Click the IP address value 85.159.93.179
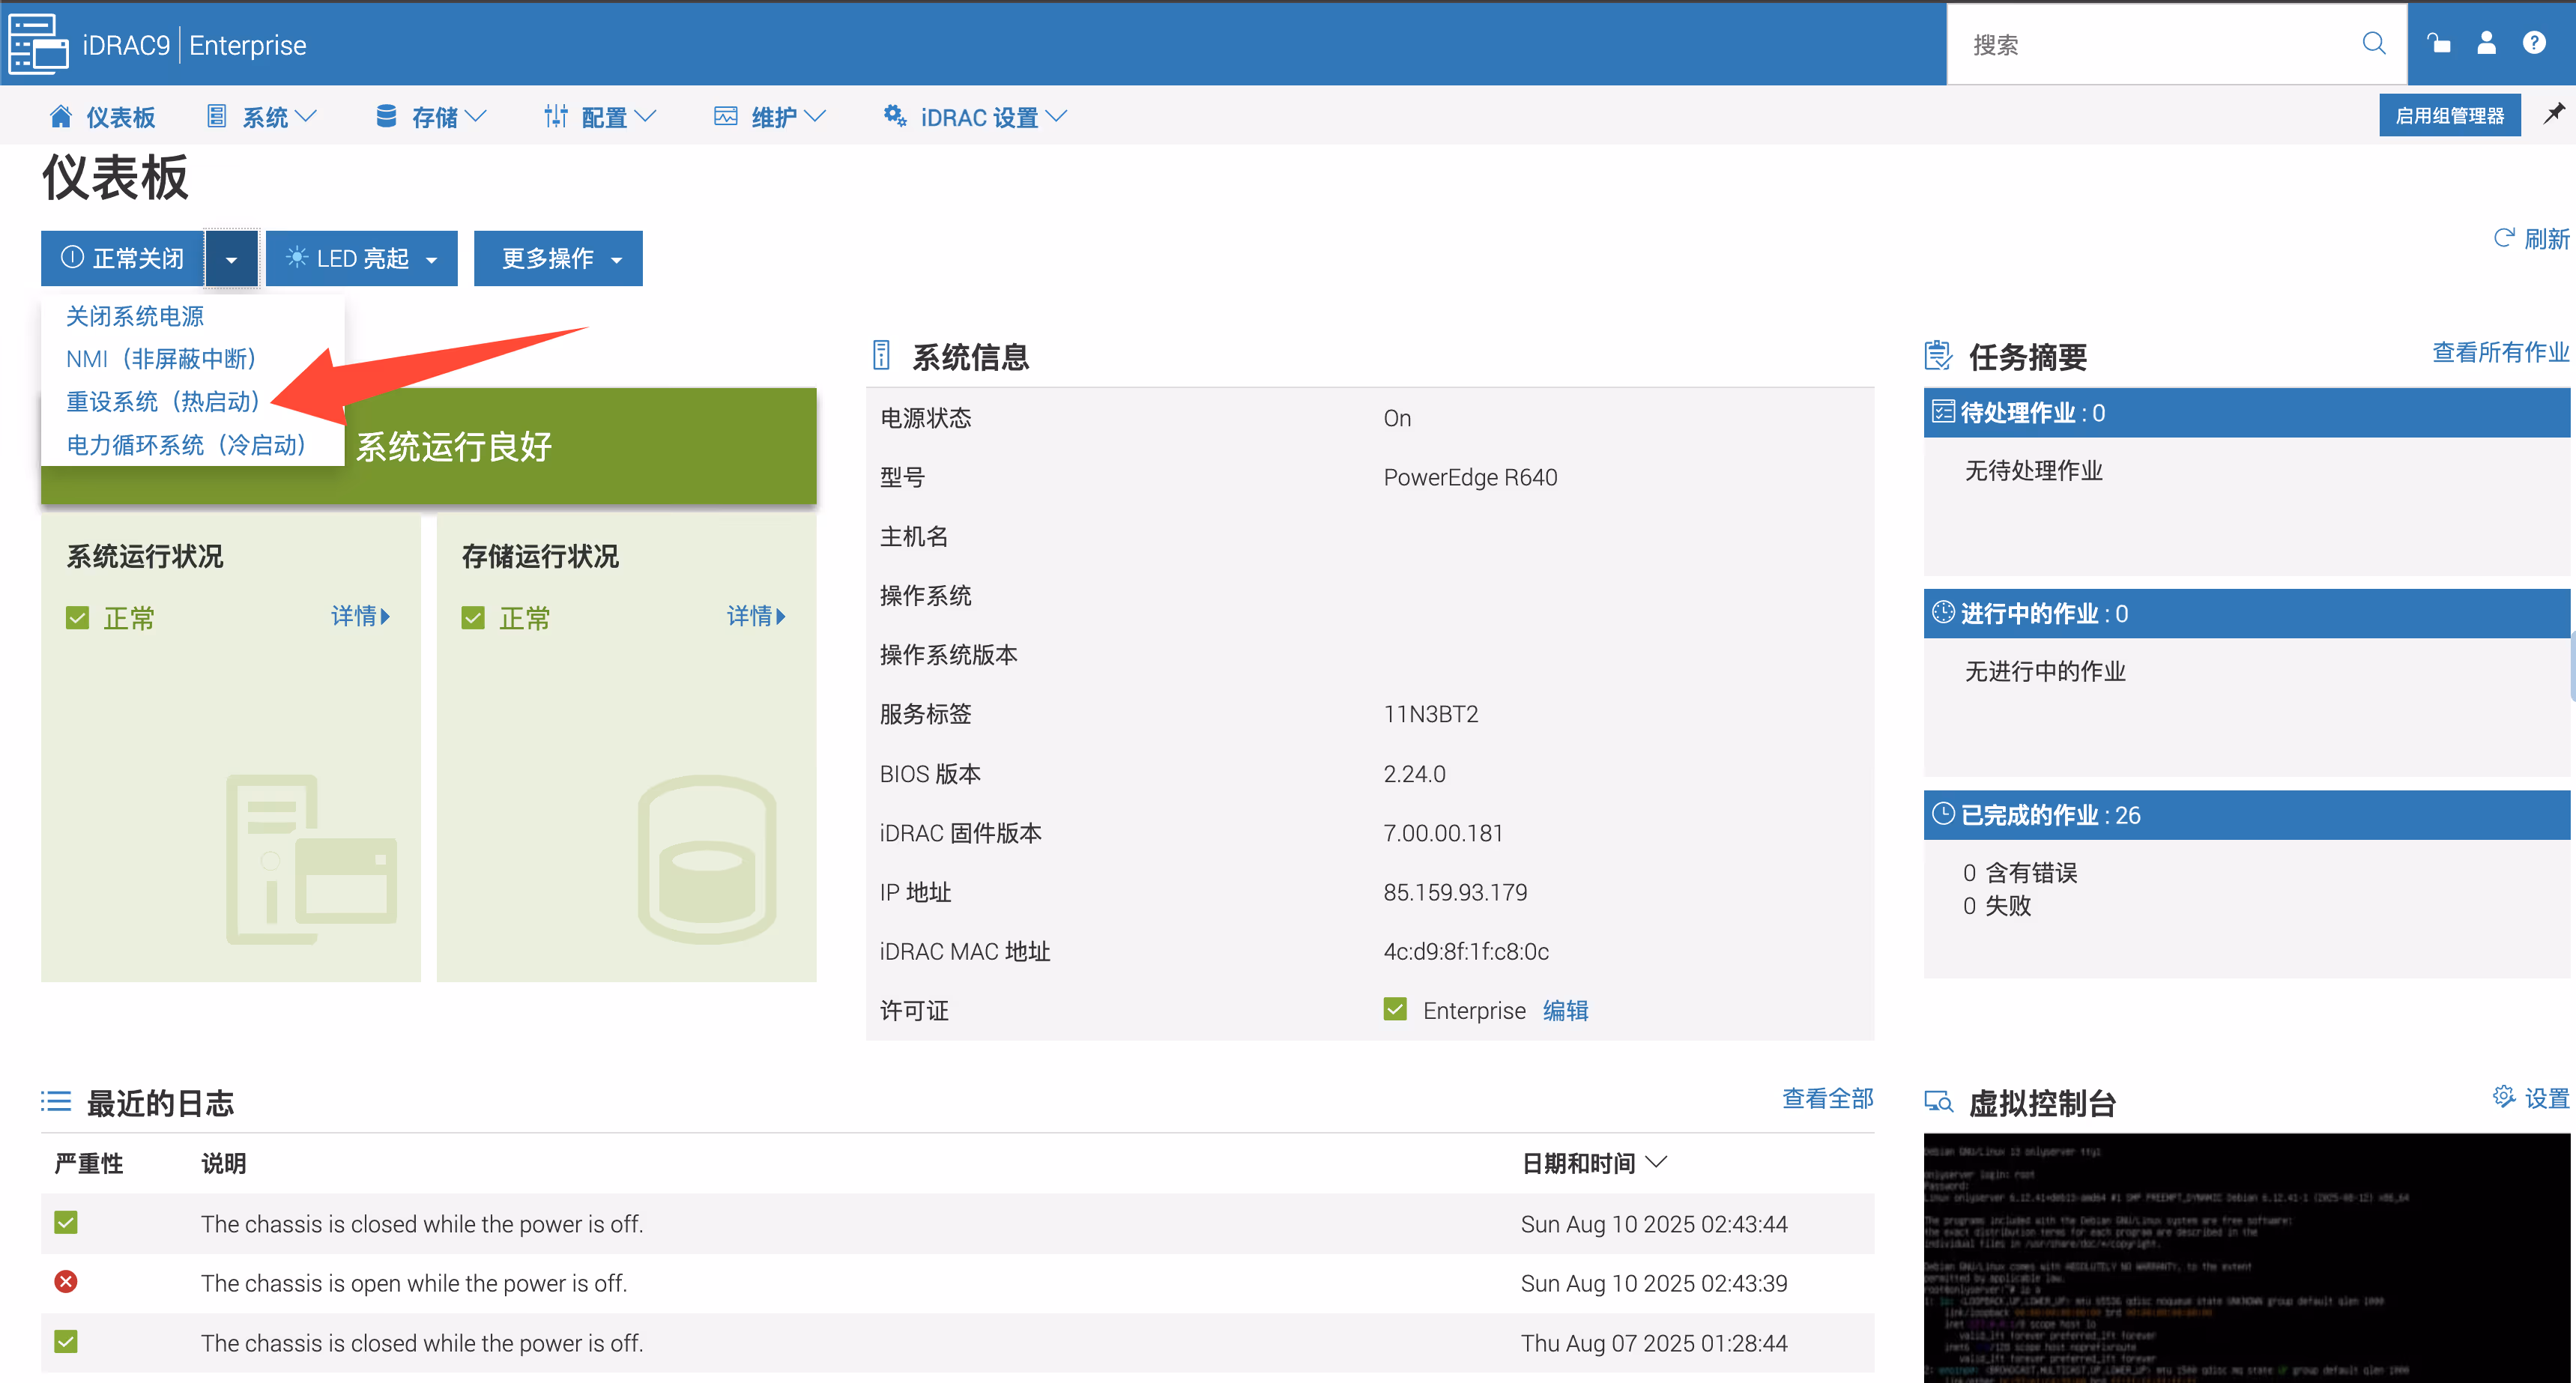The image size is (2576, 1383). 1455,892
